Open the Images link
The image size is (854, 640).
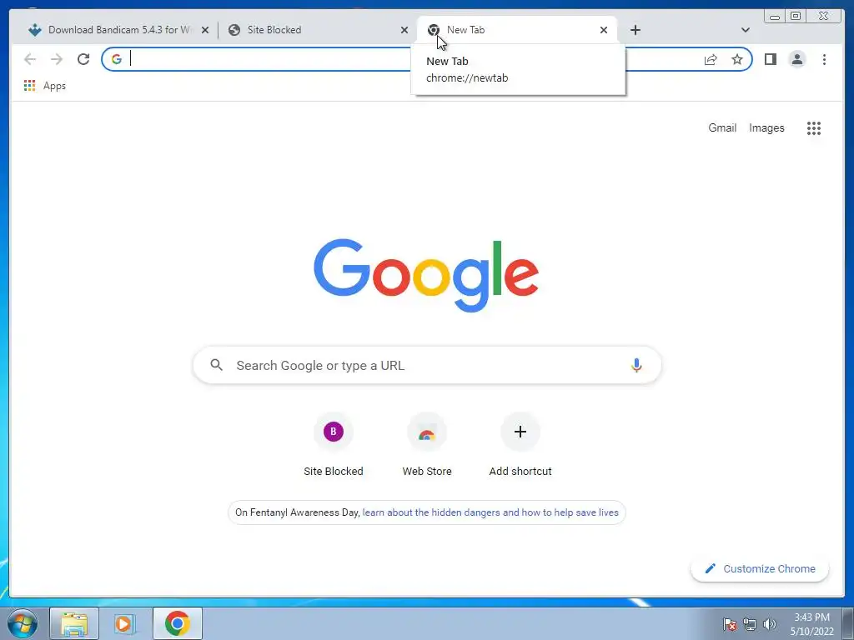[766, 127]
